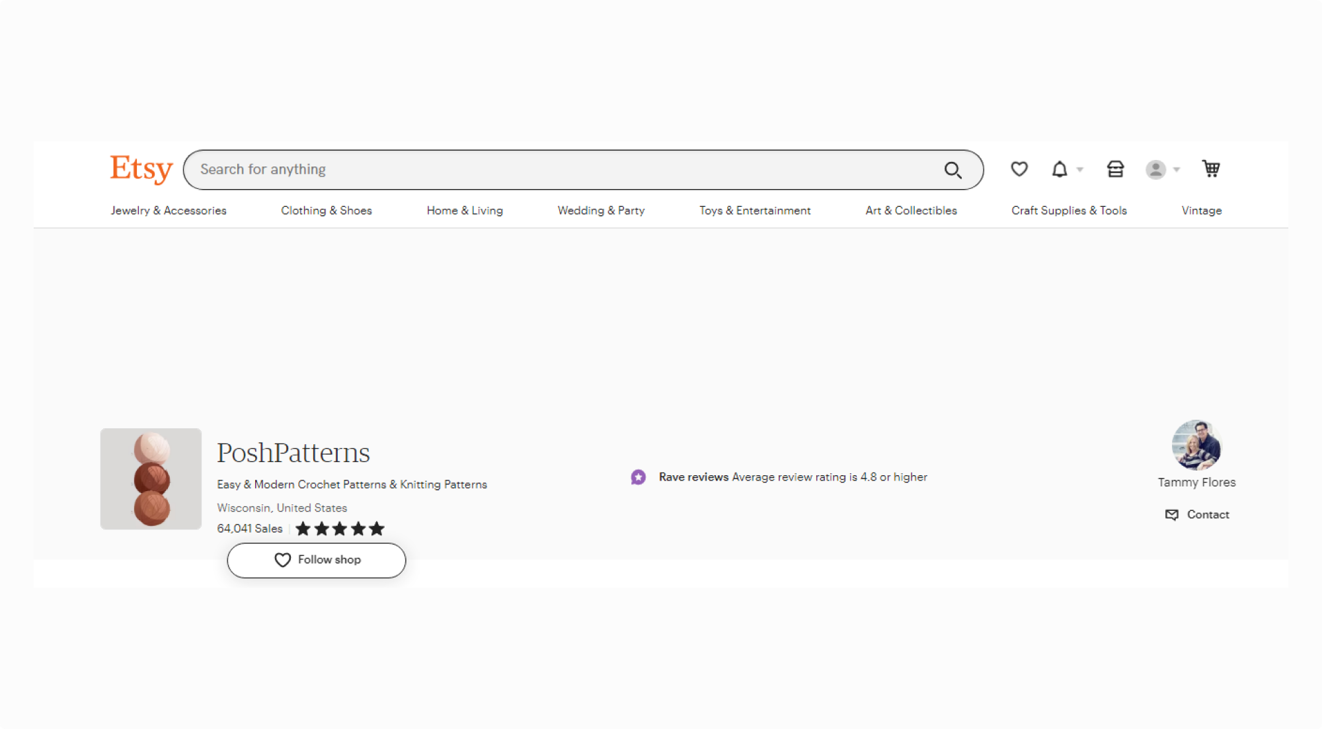Open the shopping cart icon

(1211, 169)
